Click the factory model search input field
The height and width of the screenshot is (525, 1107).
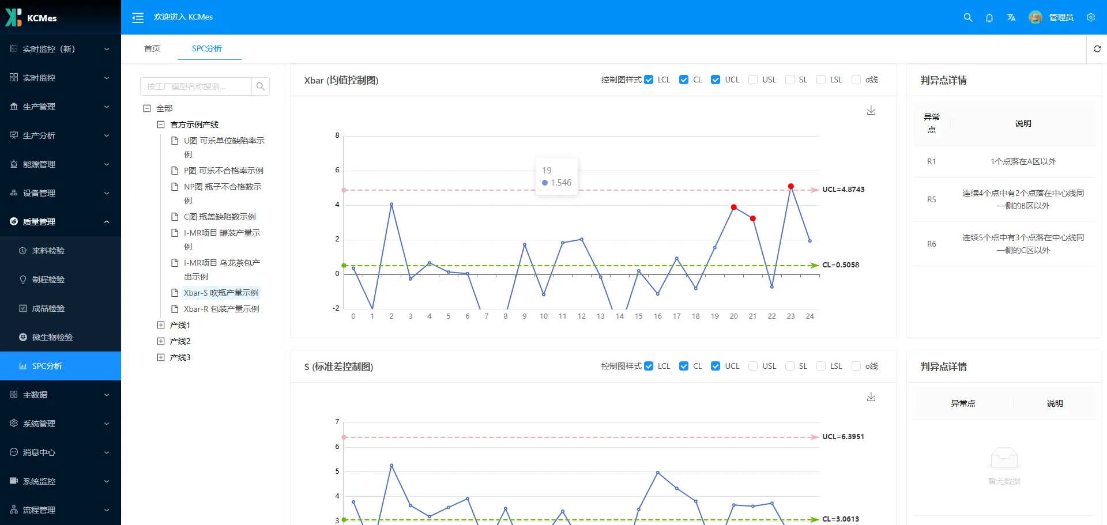point(196,86)
